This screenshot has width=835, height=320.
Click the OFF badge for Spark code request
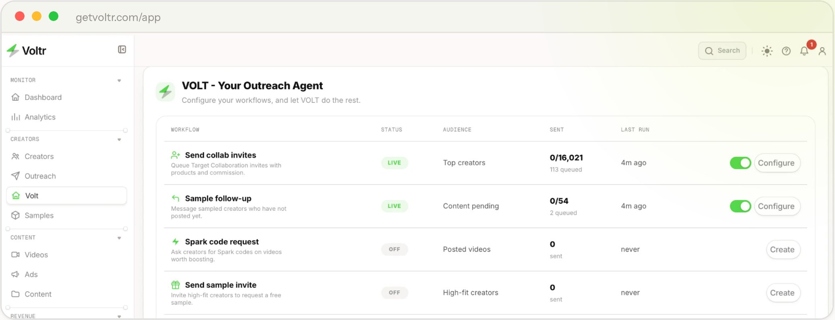coord(395,249)
